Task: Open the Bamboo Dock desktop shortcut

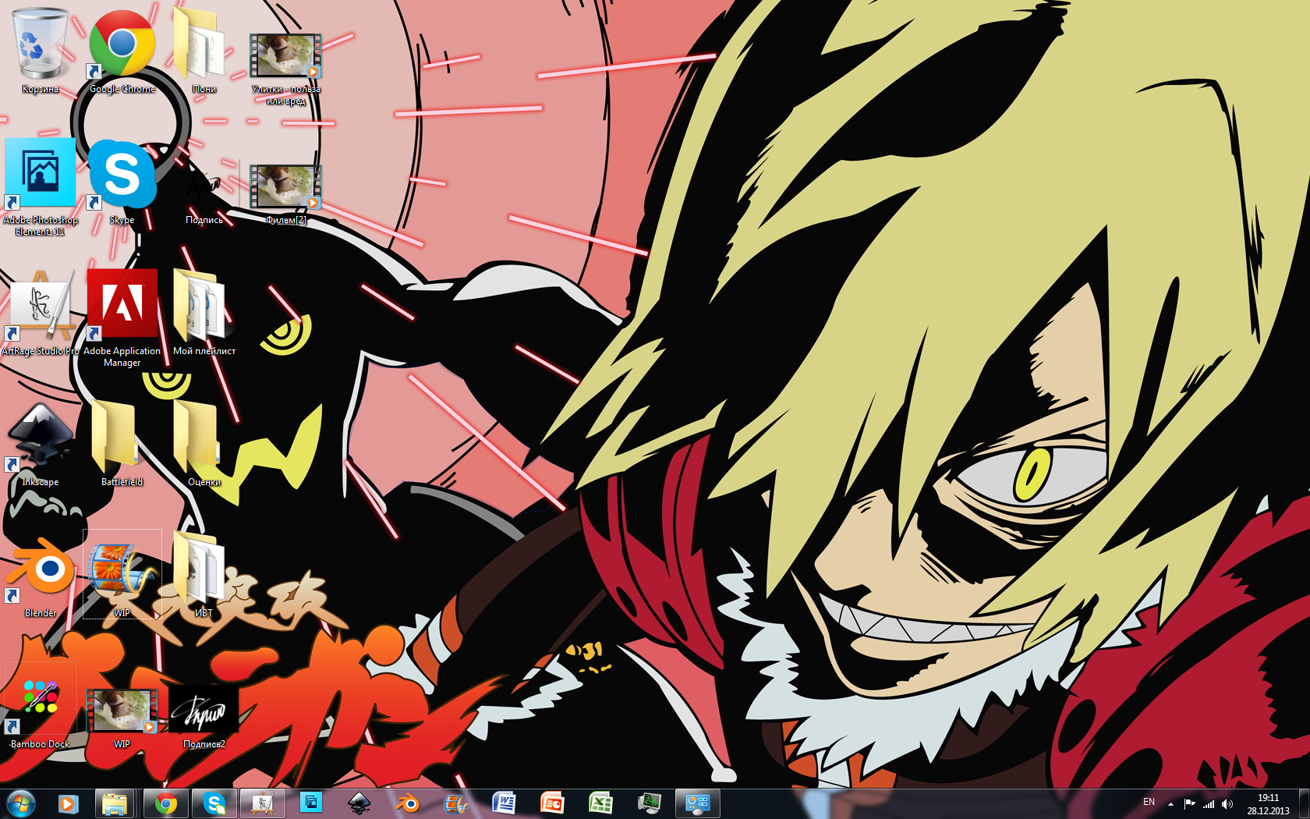Action: tap(41, 707)
